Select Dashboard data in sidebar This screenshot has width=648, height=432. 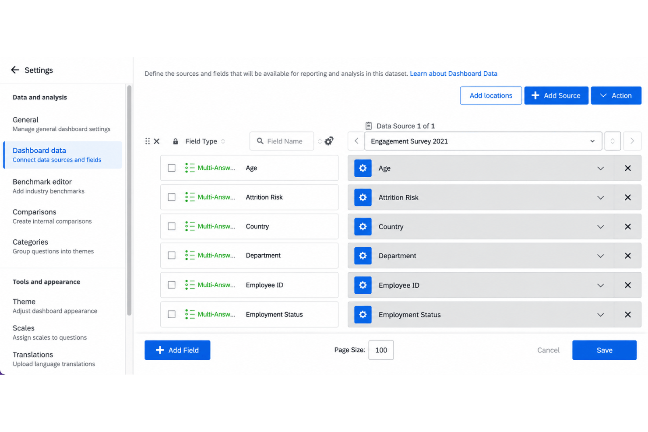pyautogui.click(x=63, y=155)
